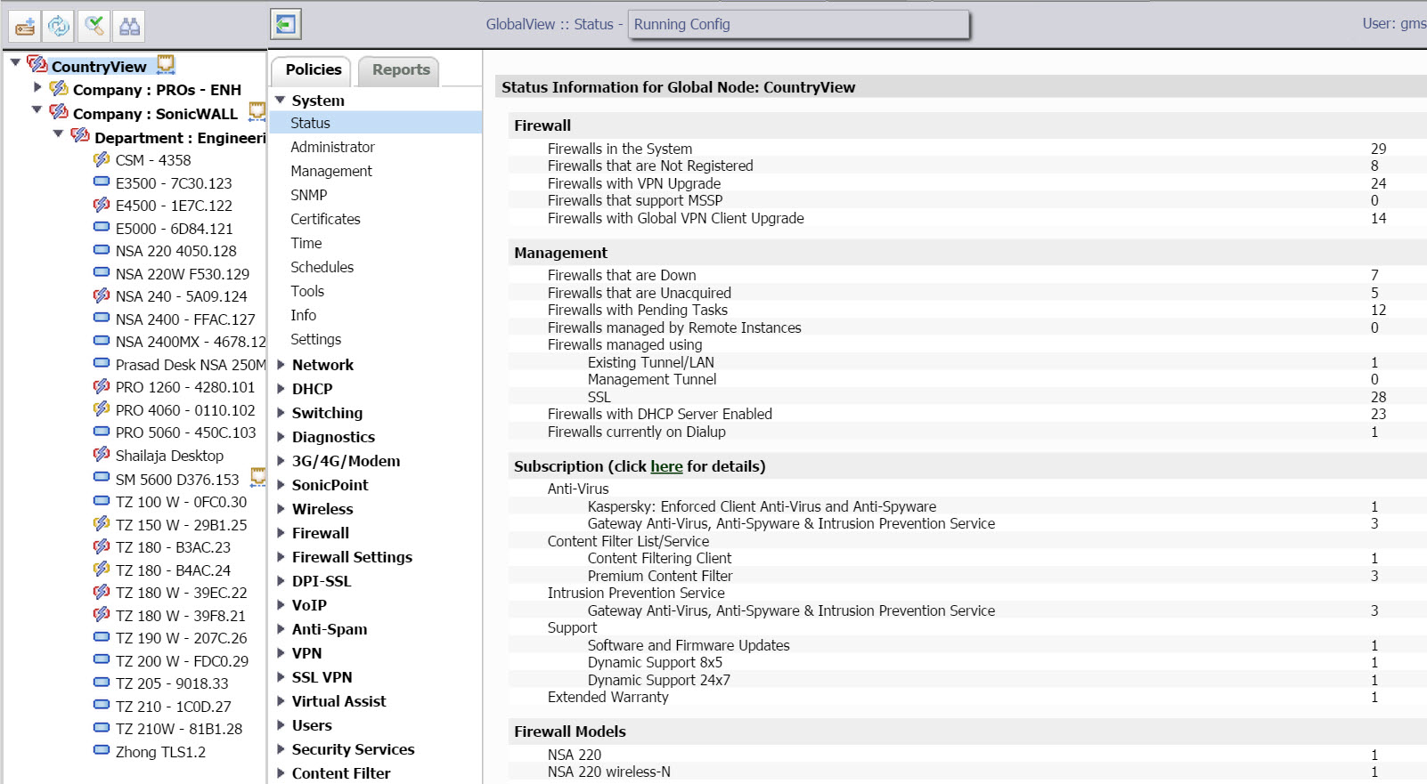Switch to the Reports tab

click(x=401, y=70)
